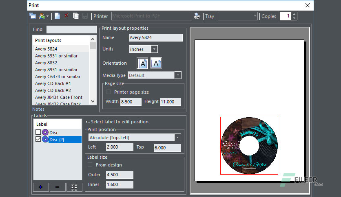Image resolution: width=341 pixels, height=197 pixels.
Task: Click the blue Disc (2) label icon
Action: (45, 139)
